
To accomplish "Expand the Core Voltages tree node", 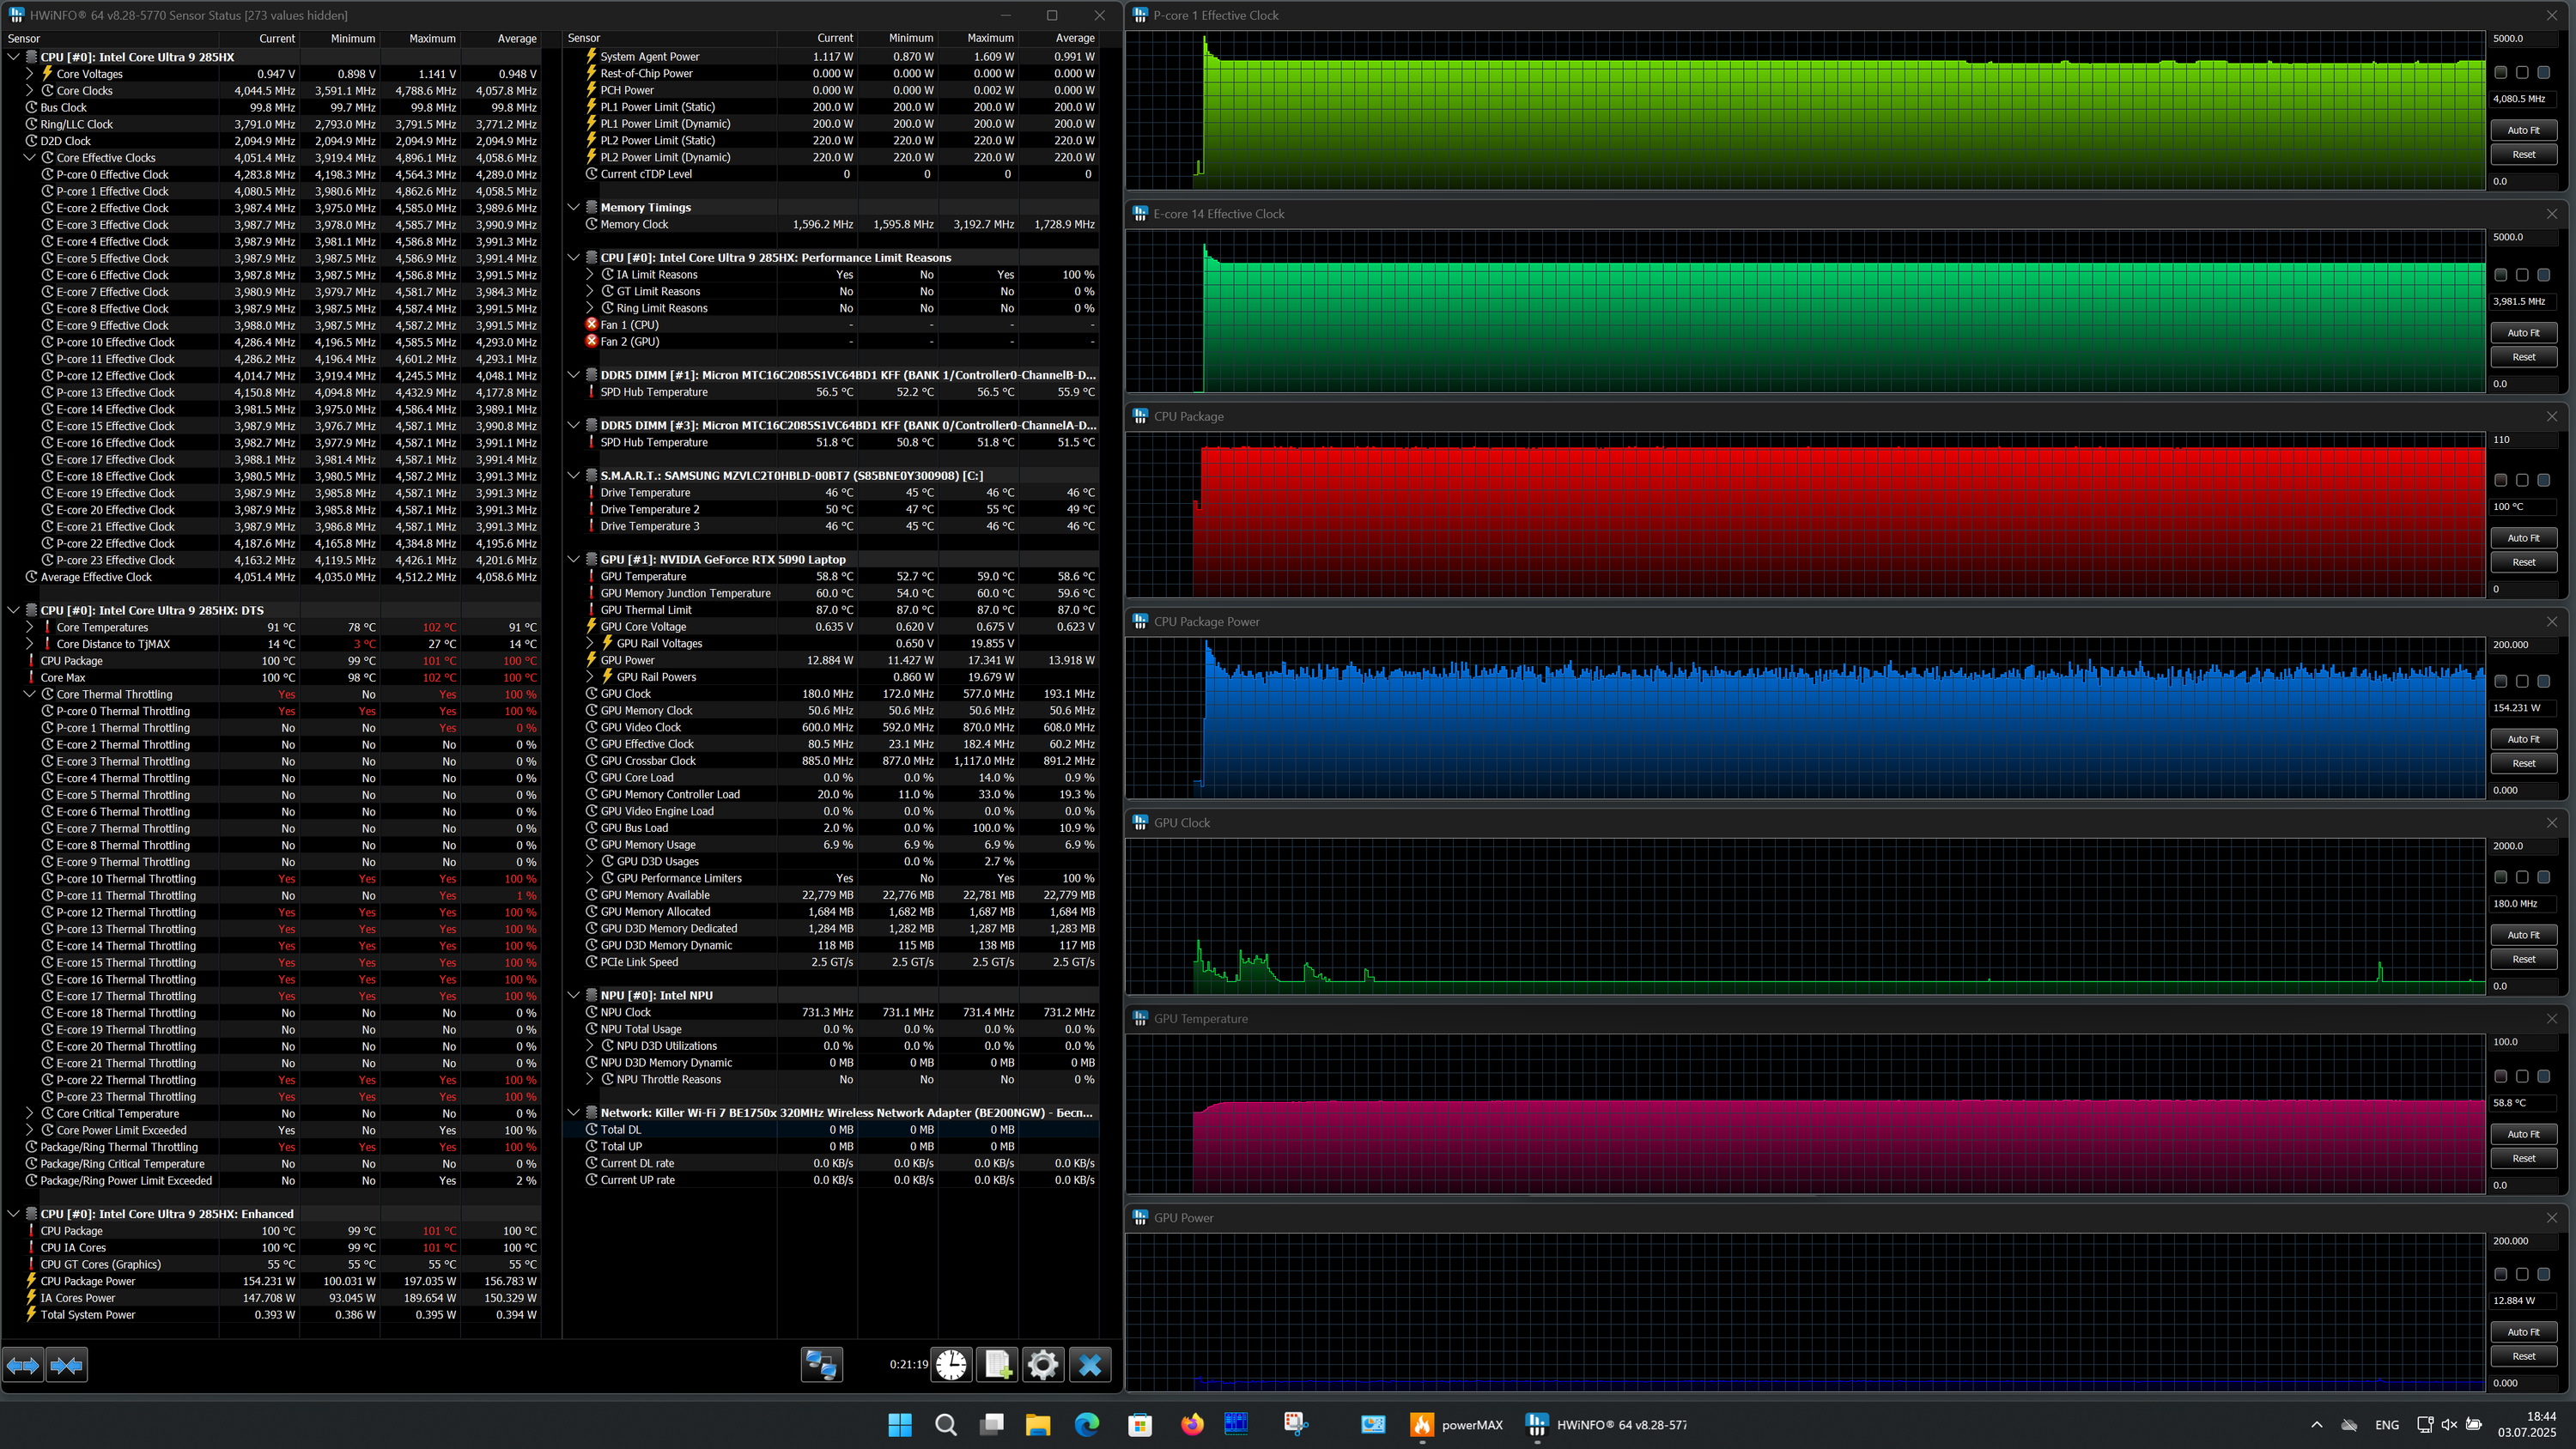I will click(29, 74).
